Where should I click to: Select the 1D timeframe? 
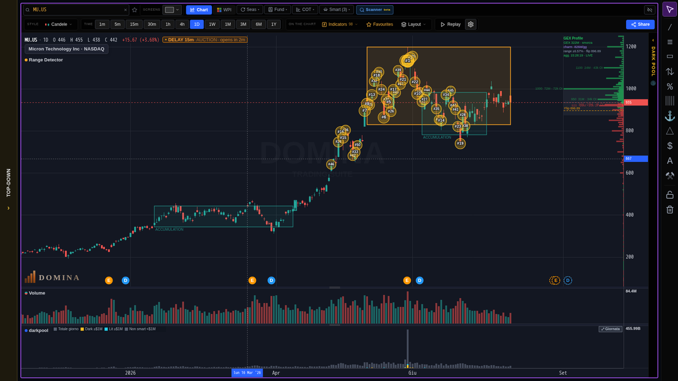tap(197, 24)
